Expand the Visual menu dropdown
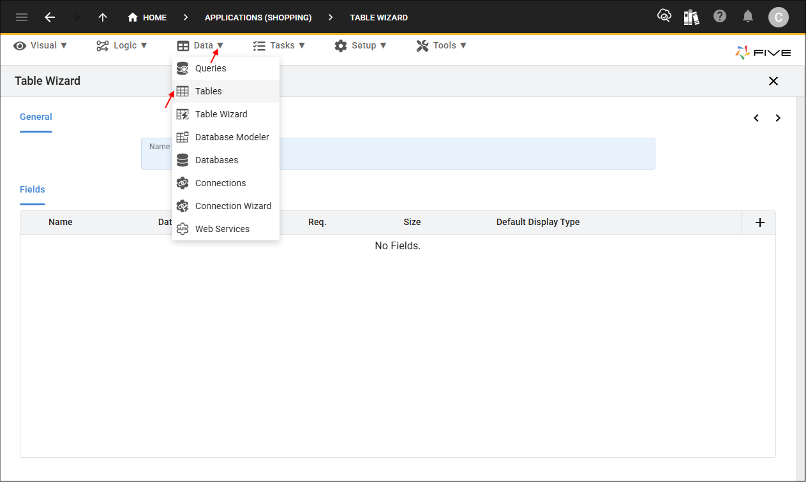The height and width of the screenshot is (482, 806). click(41, 45)
